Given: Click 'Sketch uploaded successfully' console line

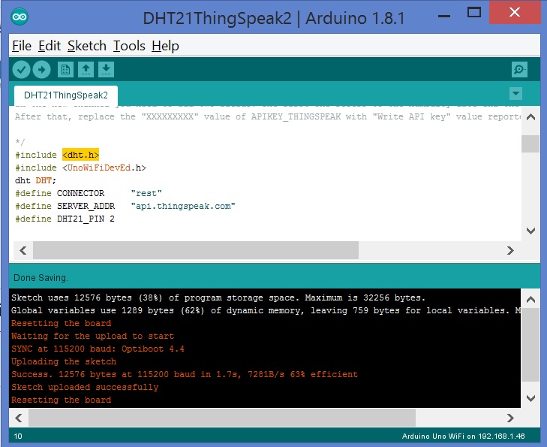Looking at the screenshot, I should 85,388.
